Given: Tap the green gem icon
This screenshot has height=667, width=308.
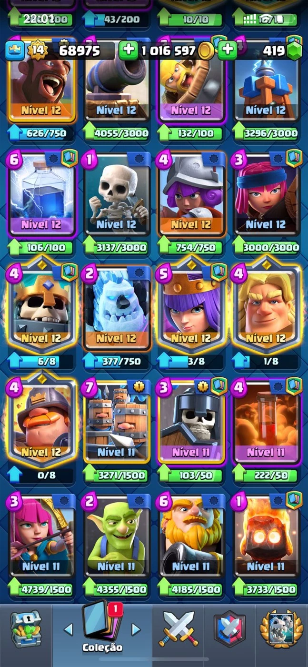Looking at the screenshot, I should point(294,51).
